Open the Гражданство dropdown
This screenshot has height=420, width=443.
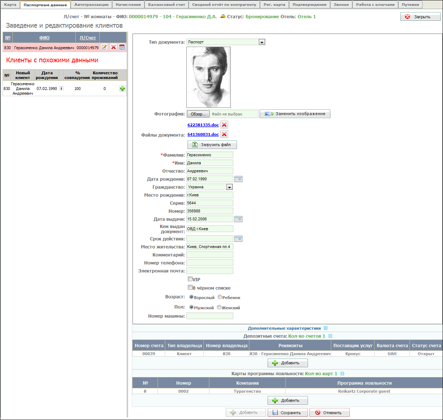[229, 187]
